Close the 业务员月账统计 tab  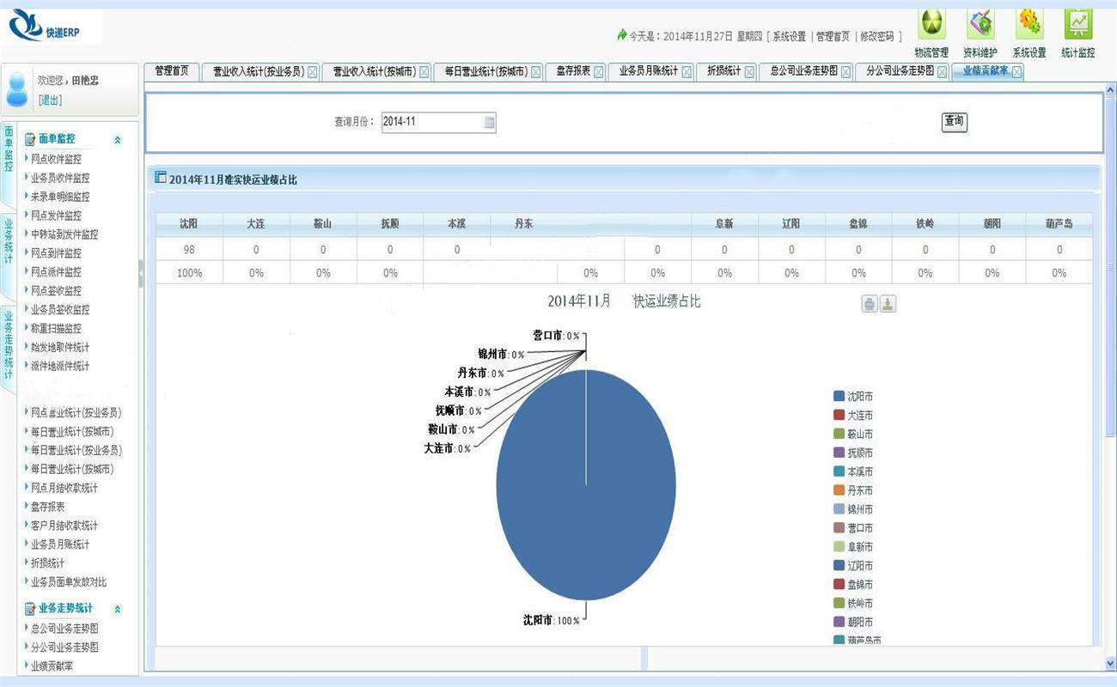[x=687, y=72]
